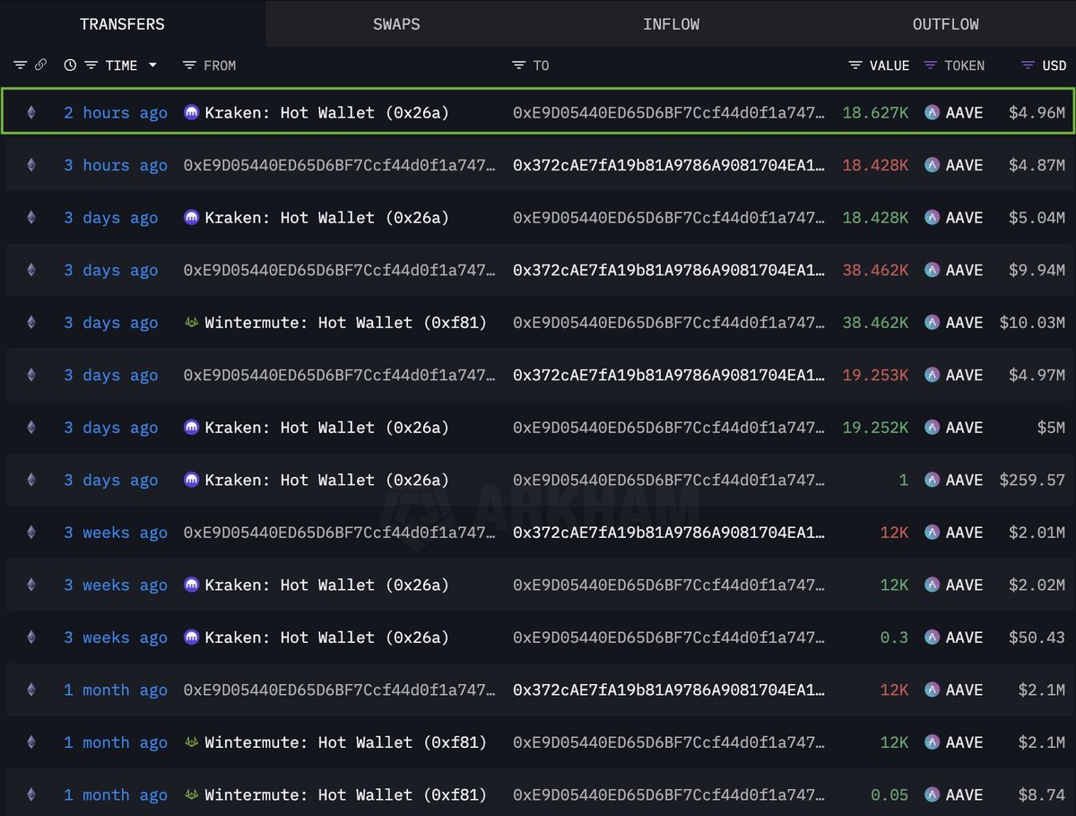Open 0xE9D05440 sender address on $9.94M row
This screenshot has width=1076, height=816.
point(339,270)
